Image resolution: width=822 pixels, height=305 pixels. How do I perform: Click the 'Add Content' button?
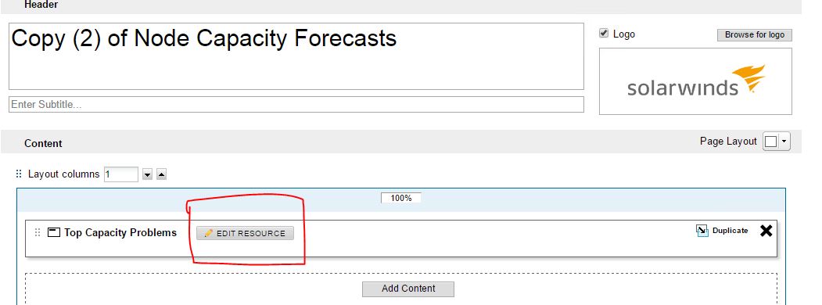pyautogui.click(x=408, y=289)
